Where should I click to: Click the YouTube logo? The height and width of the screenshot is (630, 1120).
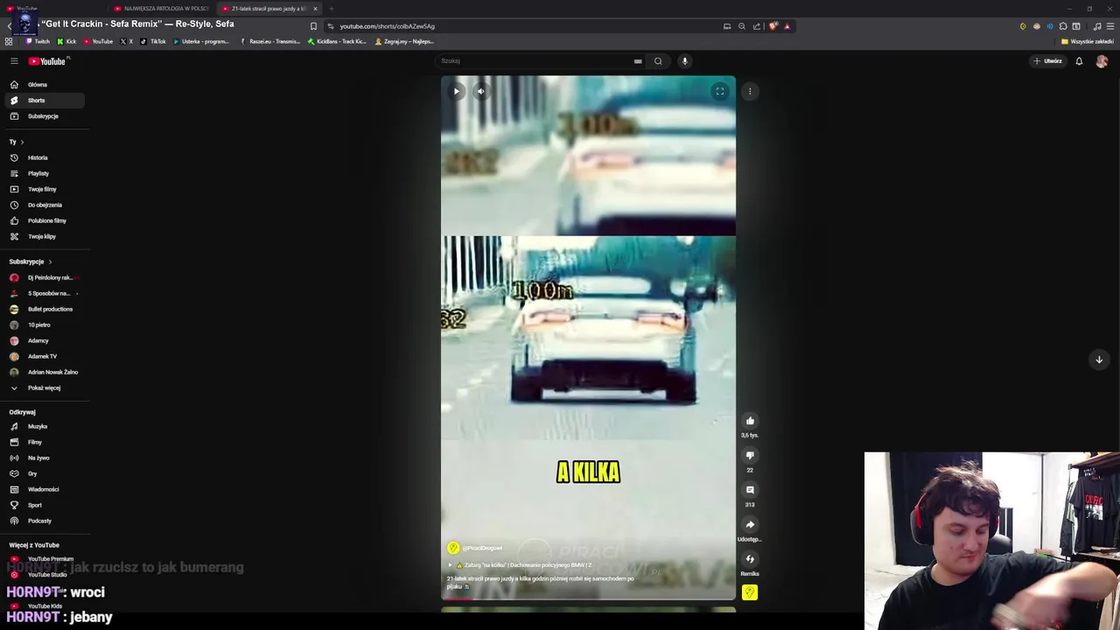click(x=48, y=61)
